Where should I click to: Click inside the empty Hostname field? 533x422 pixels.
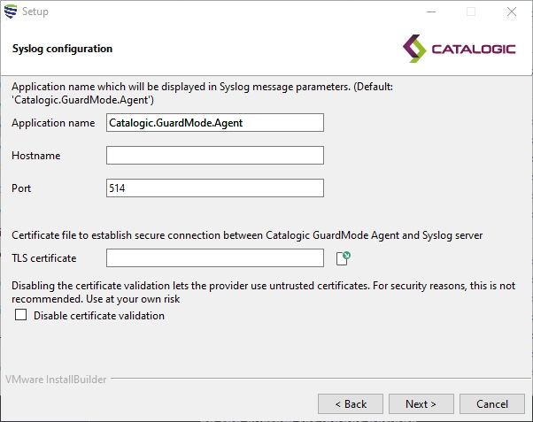214,156
